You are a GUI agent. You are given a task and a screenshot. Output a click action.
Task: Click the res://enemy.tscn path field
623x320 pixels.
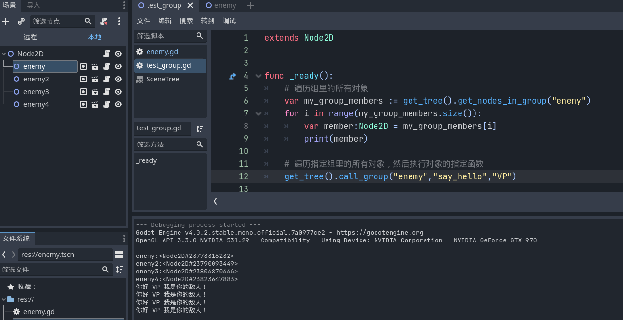click(x=66, y=255)
